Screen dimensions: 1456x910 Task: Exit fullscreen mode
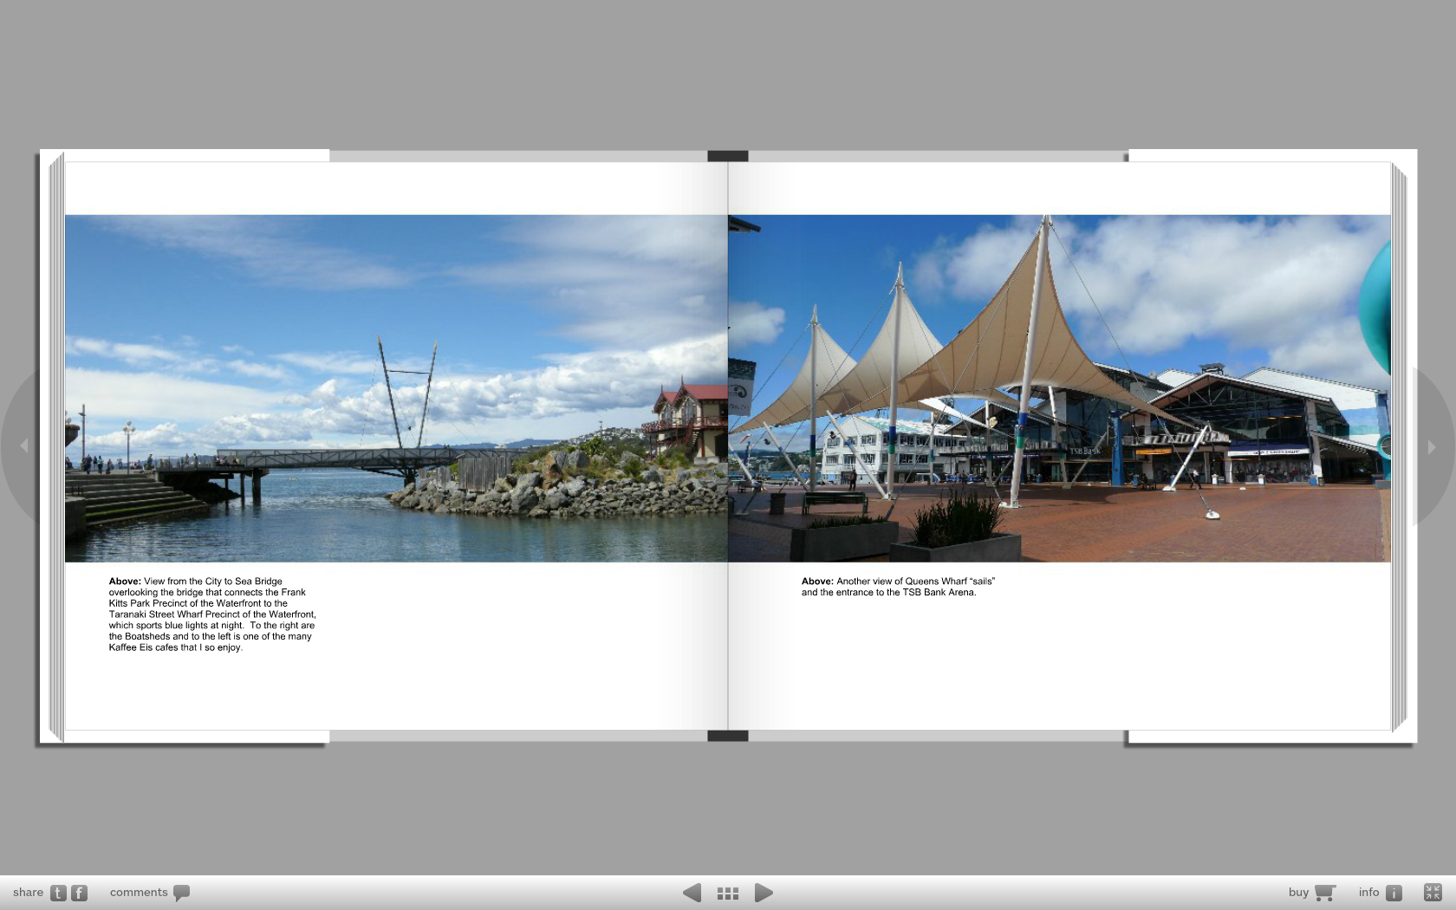(x=1433, y=893)
